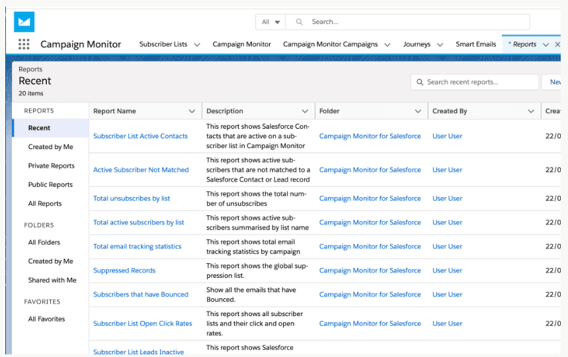
Task: Open the Subscriber List Active Contacts report
Action: click(x=141, y=136)
